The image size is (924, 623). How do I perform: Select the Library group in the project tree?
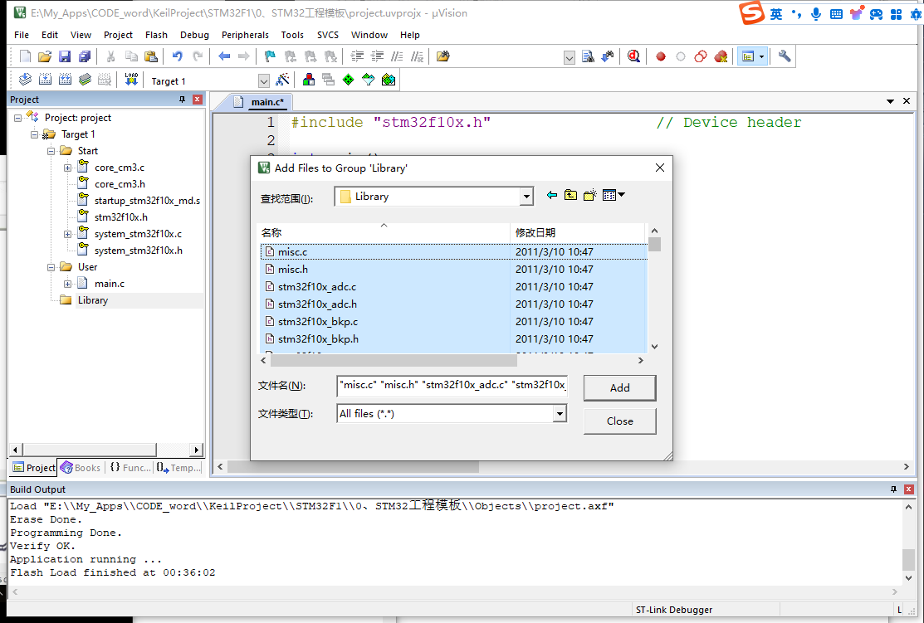tap(92, 300)
